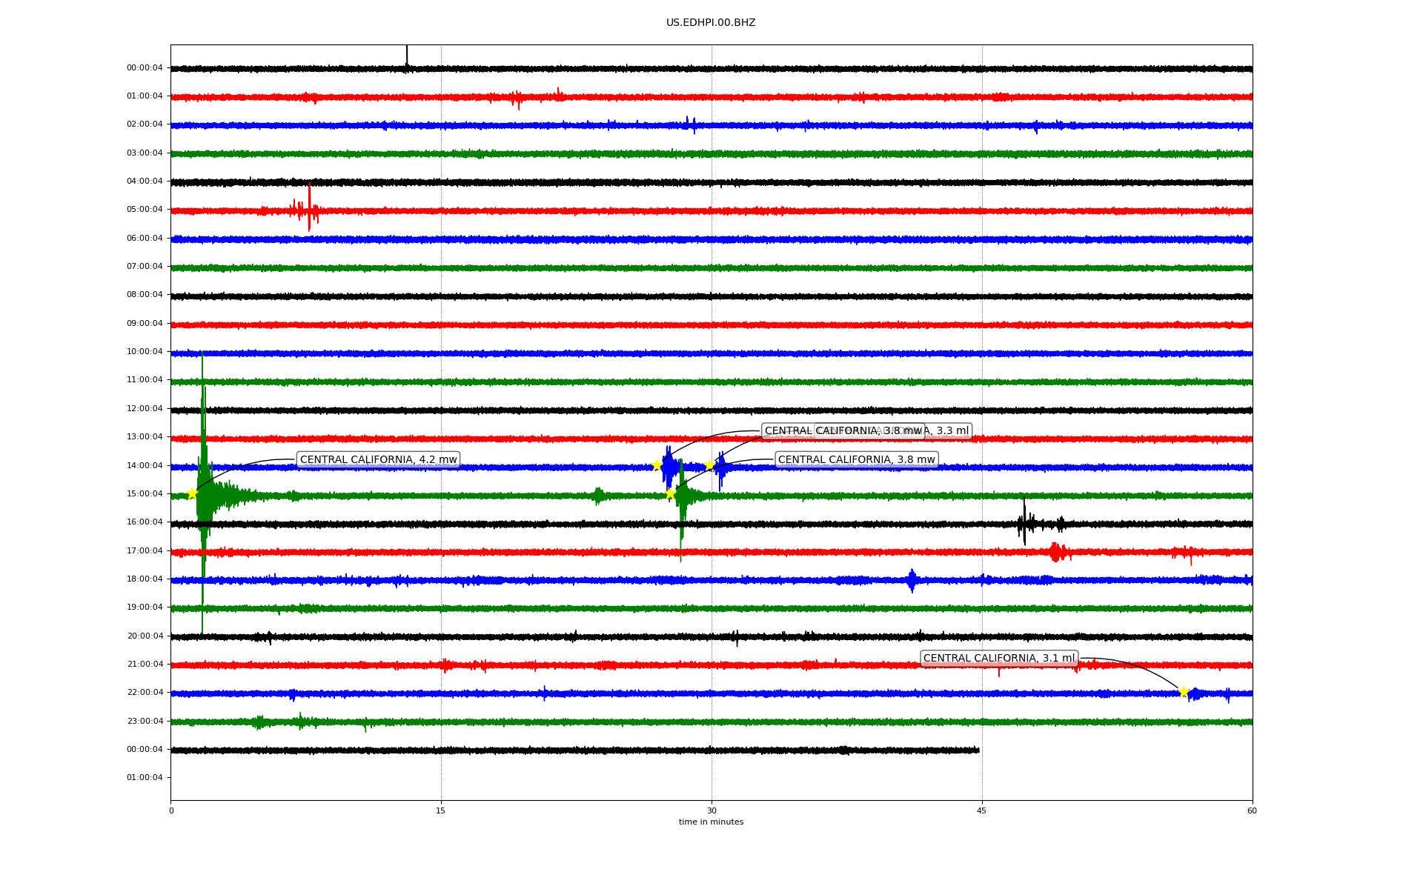Click the 05:00:04 trace time label

145,210
